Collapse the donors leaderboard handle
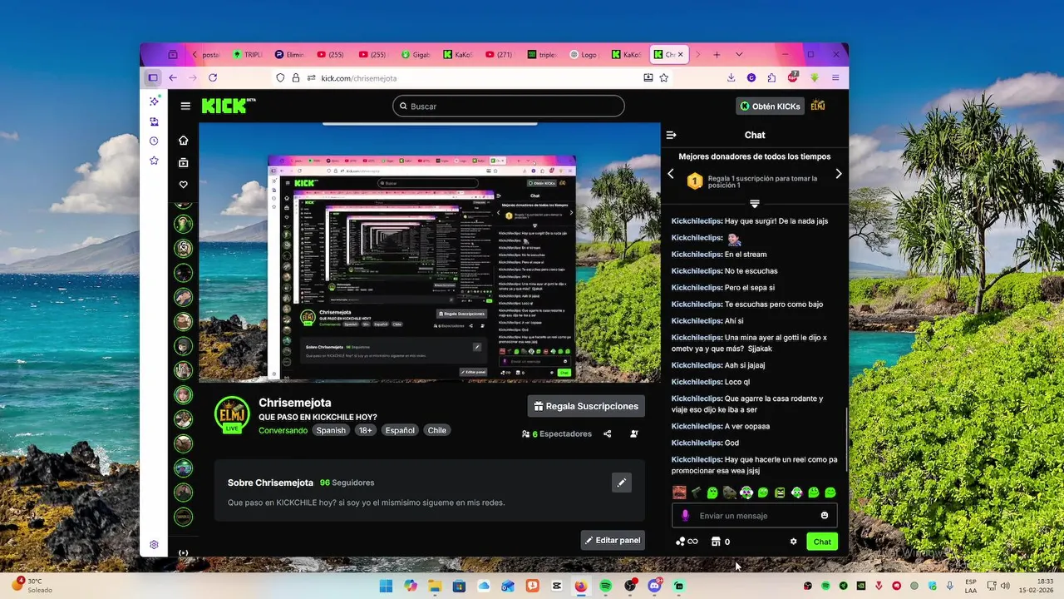This screenshot has width=1064, height=599. [755, 204]
